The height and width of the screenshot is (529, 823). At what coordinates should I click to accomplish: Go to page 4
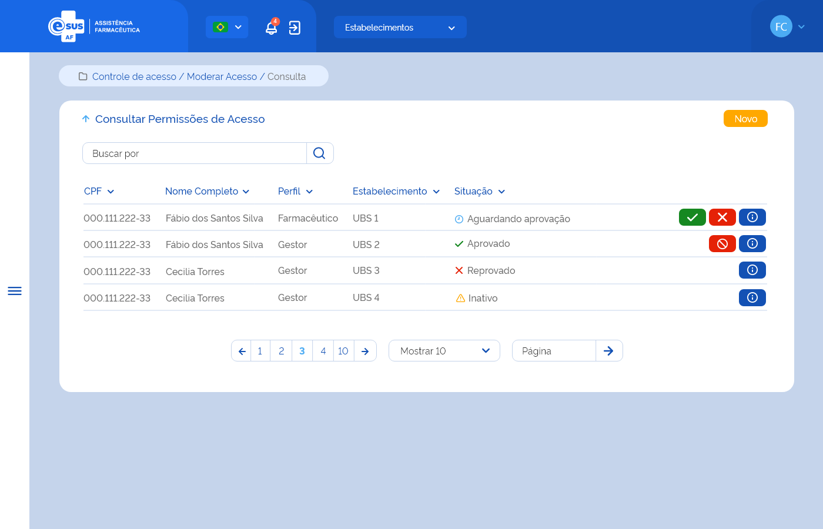tap(323, 351)
